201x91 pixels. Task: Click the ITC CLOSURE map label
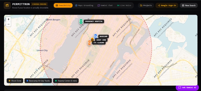[99, 43]
